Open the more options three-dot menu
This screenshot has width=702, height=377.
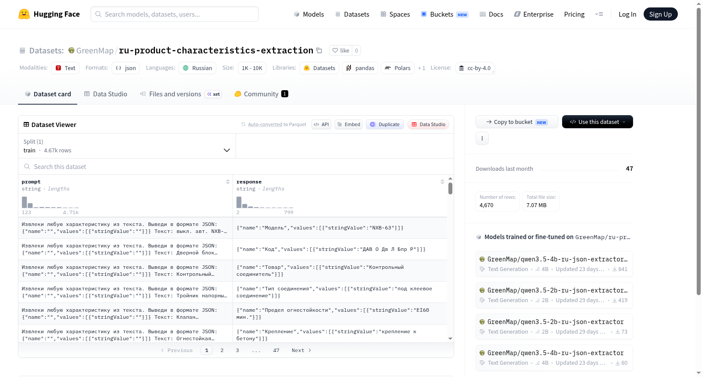(x=482, y=138)
